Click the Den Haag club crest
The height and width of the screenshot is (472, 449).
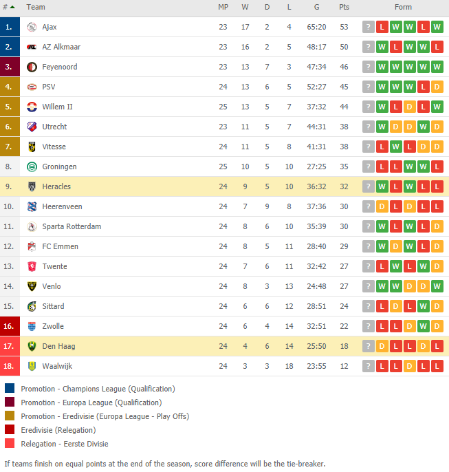coord(32,346)
